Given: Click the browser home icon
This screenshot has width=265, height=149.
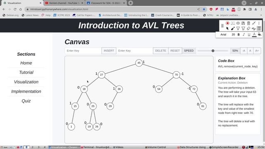Looking at the screenshot, I should click(21, 9).
